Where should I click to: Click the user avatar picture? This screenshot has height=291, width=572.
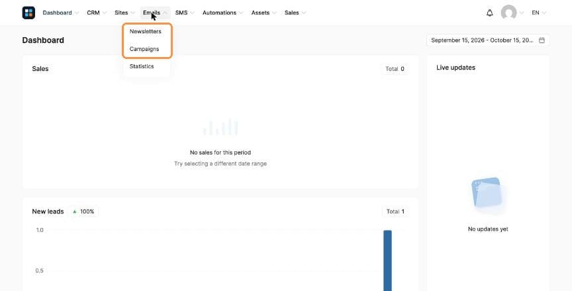(x=508, y=13)
